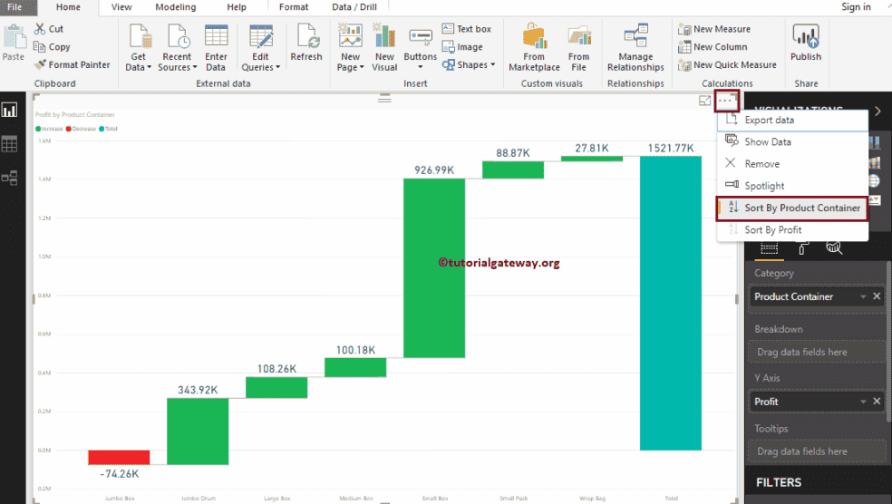
Task: Open Manage Relationships
Action: 635,48
